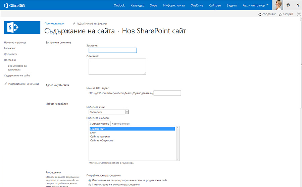The image size is (302, 187).
Task: Click the Follow (СЛЕДВАЙ) star icon
Action: (x=280, y=14)
